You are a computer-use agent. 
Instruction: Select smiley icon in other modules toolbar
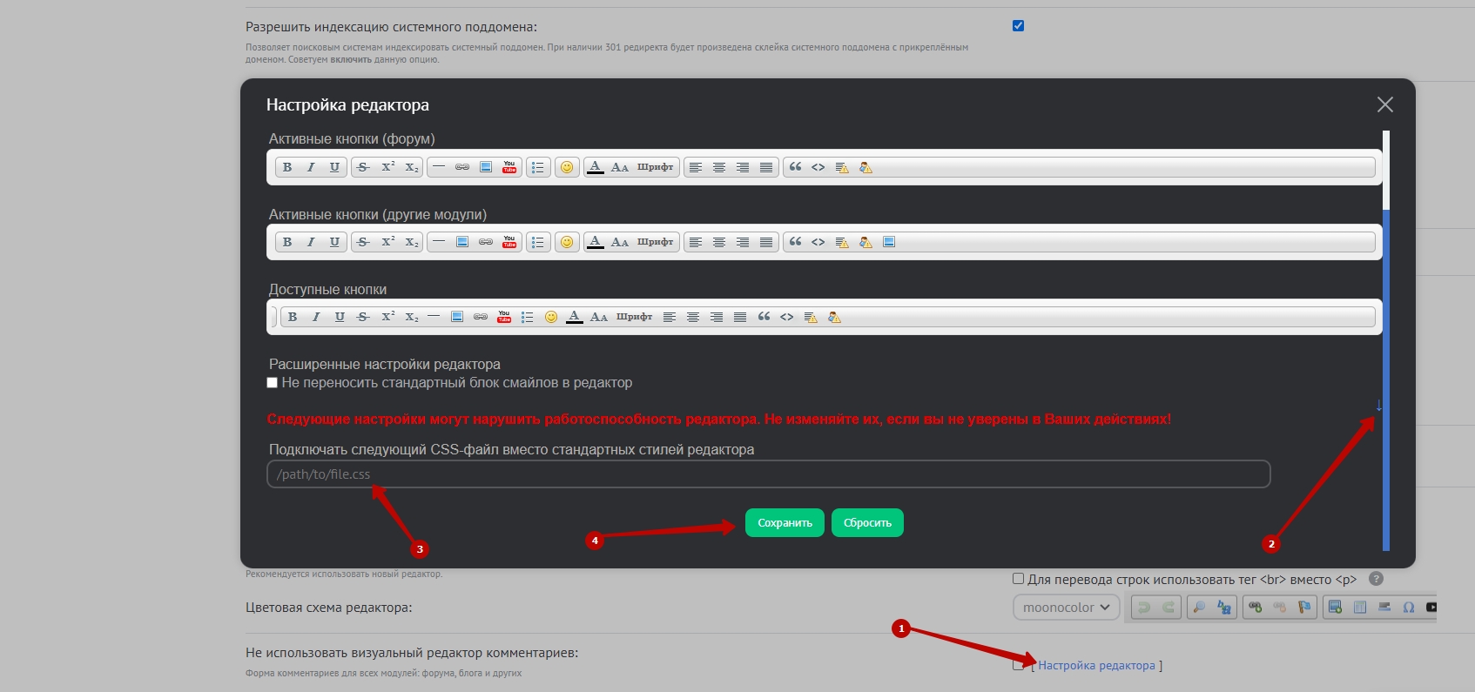[x=567, y=242]
